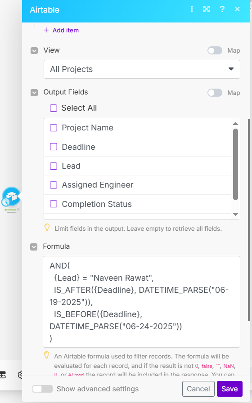Check the Completion Status field
The image size is (252, 403).
tap(54, 204)
